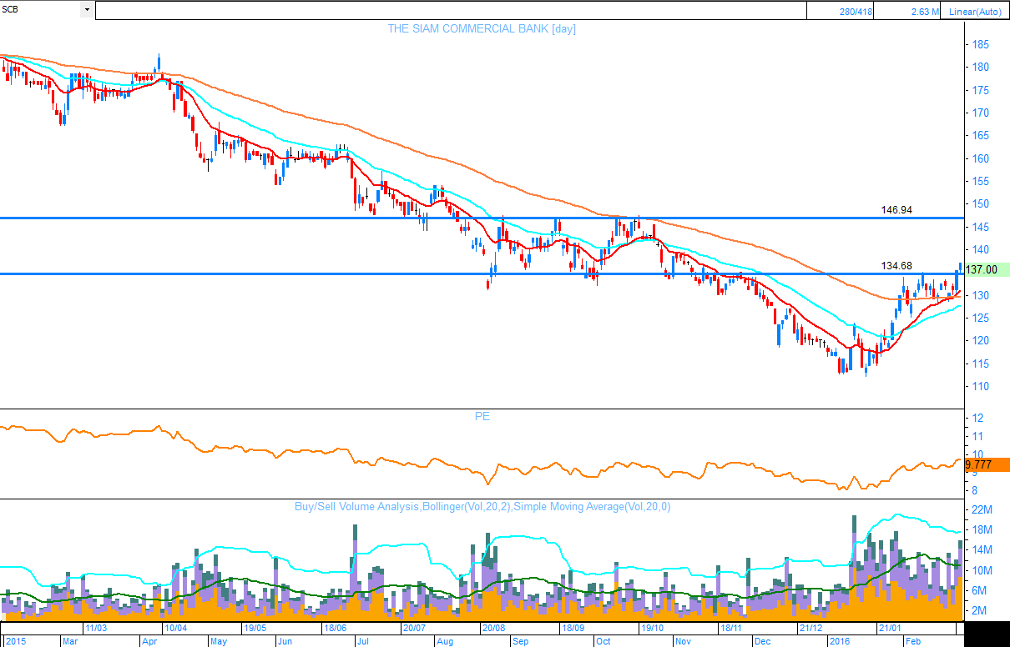
Task: Click the Linear(Auto) scale selector
Action: pos(976,12)
